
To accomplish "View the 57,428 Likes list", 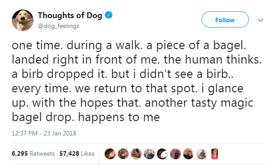I will click(77, 153).
